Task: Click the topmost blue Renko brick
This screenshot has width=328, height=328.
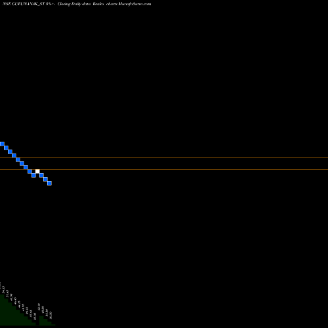Action: coord(2,144)
